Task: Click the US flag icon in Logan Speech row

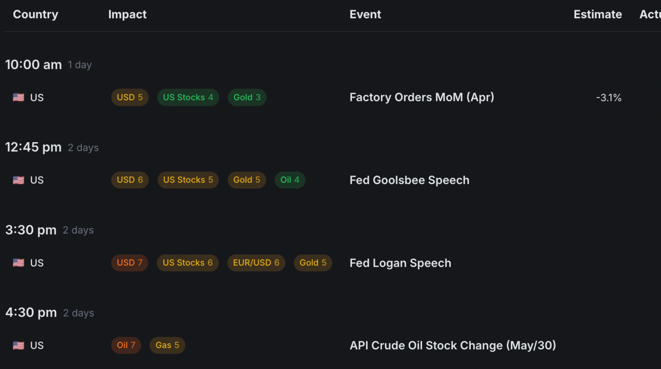Action: click(18, 263)
